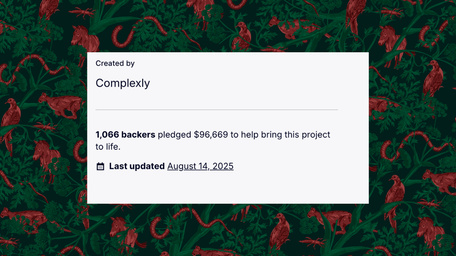Screen dimensions: 456x256
Task: Click the divider line below Complexly
Action: click(217, 110)
